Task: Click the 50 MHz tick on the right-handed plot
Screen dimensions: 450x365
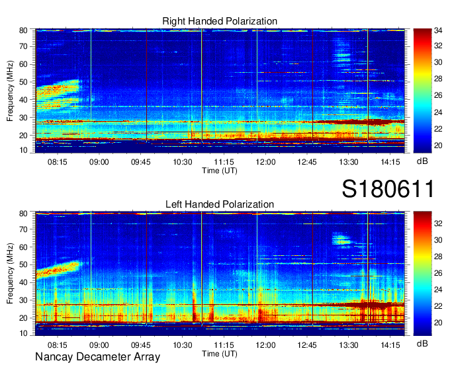Action: [23, 82]
